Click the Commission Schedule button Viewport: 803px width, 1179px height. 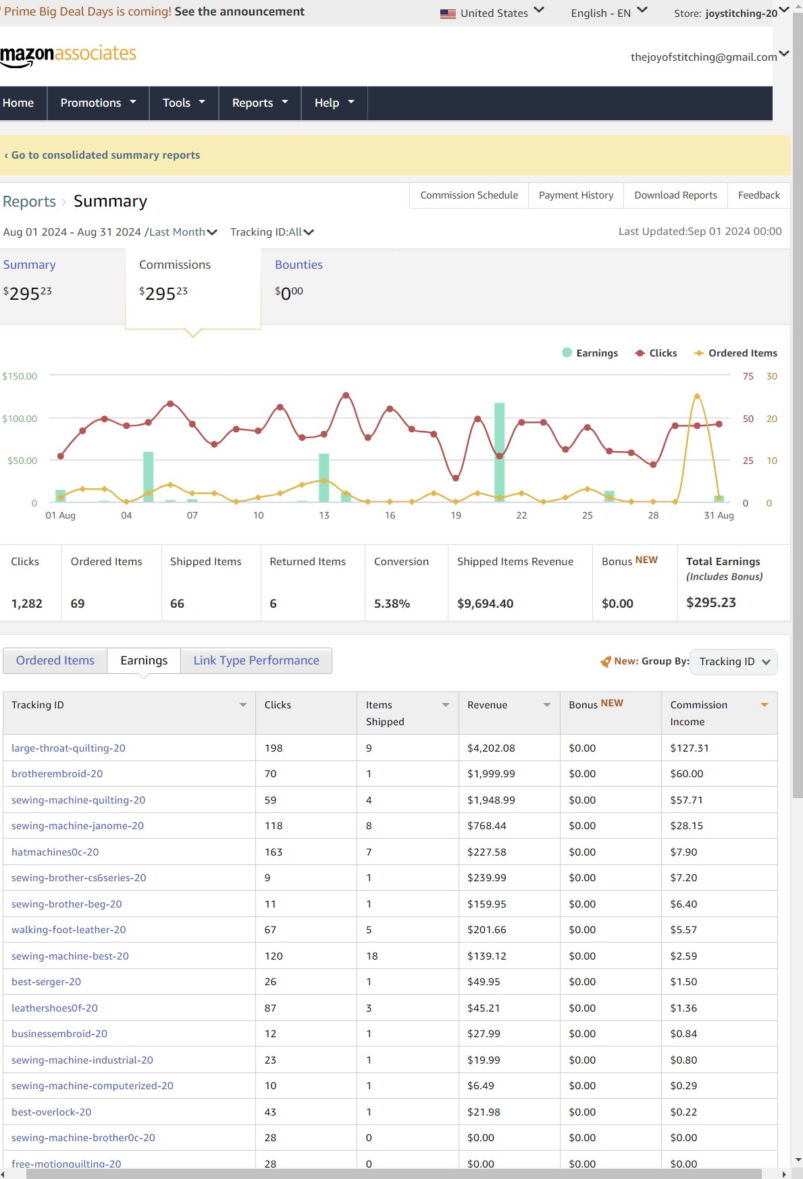pos(469,195)
